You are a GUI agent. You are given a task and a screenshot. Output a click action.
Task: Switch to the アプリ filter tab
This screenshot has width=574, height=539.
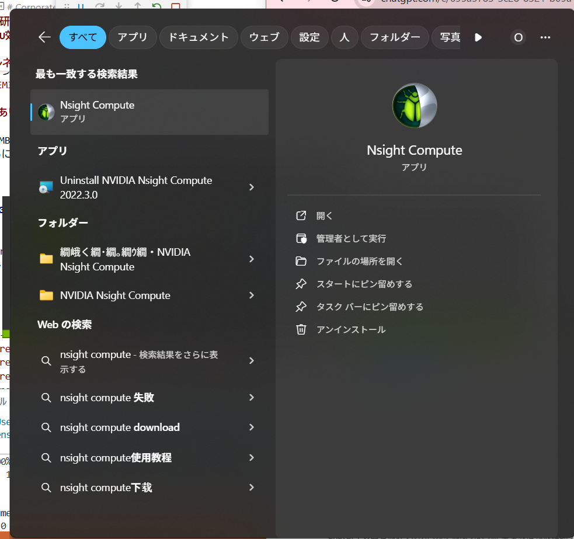point(133,37)
